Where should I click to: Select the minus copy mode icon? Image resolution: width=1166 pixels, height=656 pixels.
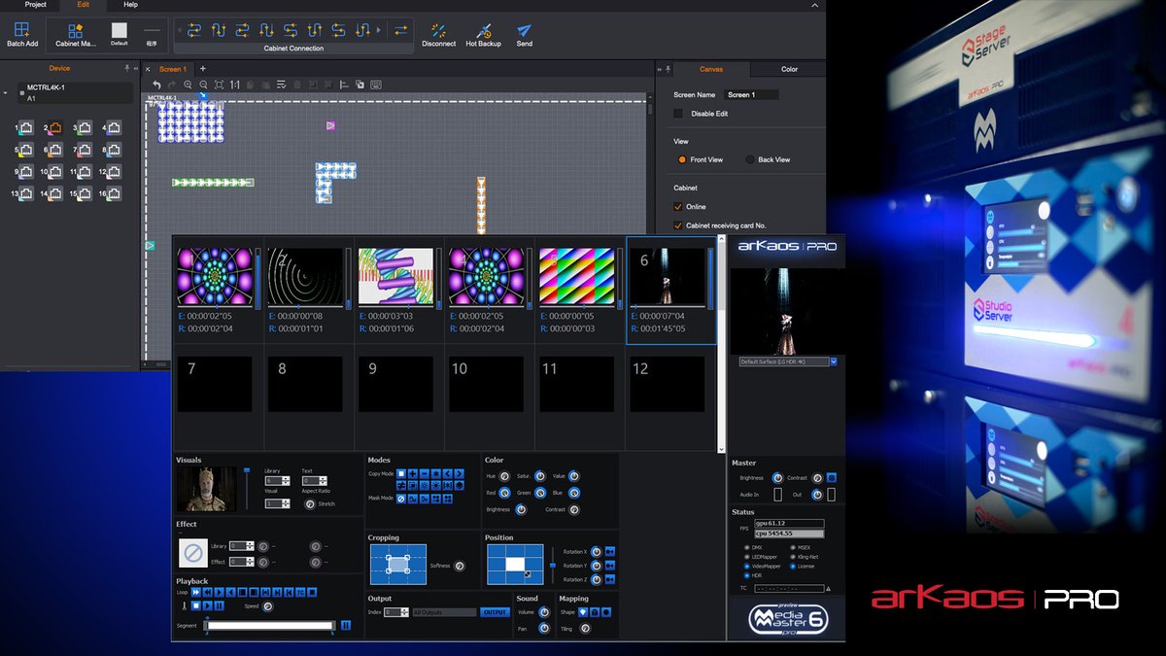425,474
